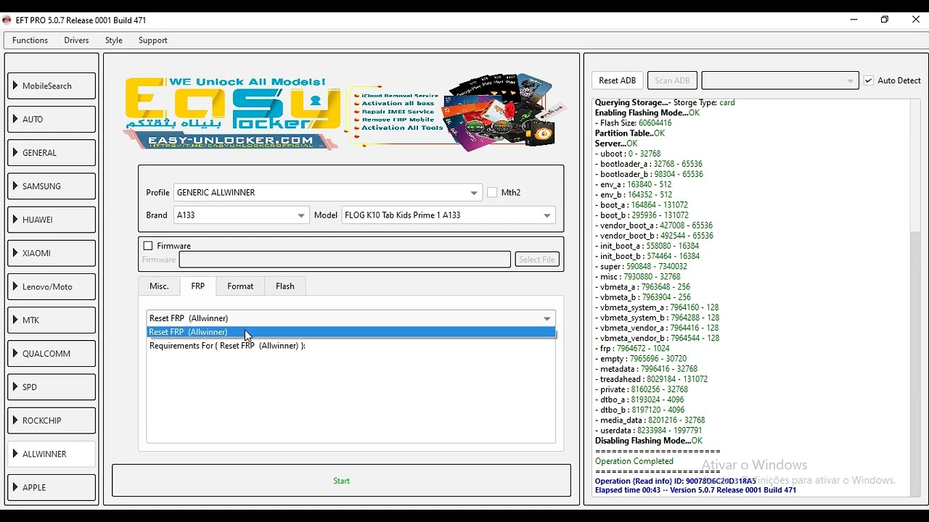Click the Reset ADB button
929x522 pixels.
[x=618, y=80]
